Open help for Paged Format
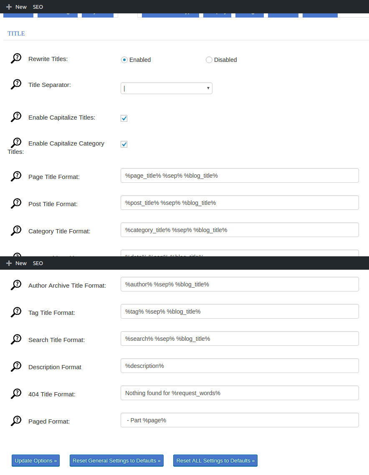369x475 pixels. (15, 420)
